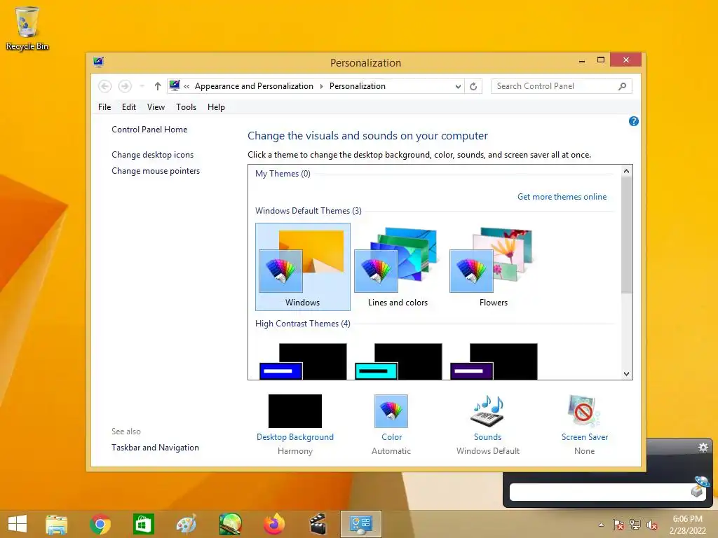Viewport: 718px width, 538px height.
Task: Expand the address bar history dropdown
Action: (x=458, y=86)
